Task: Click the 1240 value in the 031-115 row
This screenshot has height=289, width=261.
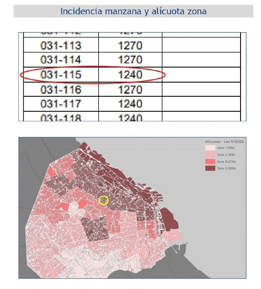Action: click(x=130, y=75)
